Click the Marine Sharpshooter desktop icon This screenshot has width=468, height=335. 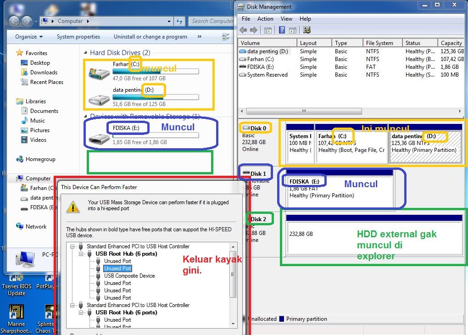point(17,319)
